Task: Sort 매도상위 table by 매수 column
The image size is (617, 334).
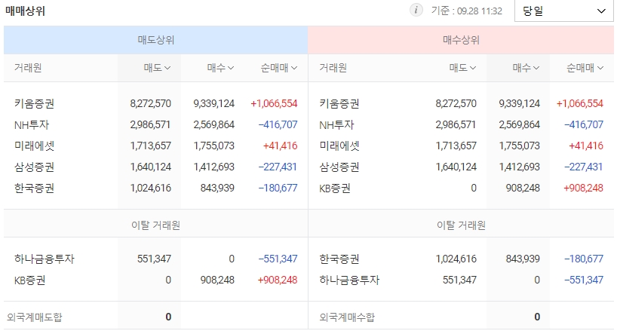Action: 220,68
